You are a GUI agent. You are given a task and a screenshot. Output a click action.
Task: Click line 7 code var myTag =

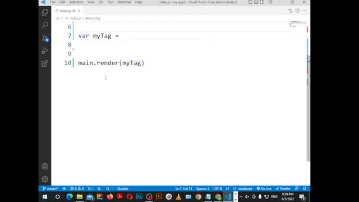(99, 36)
